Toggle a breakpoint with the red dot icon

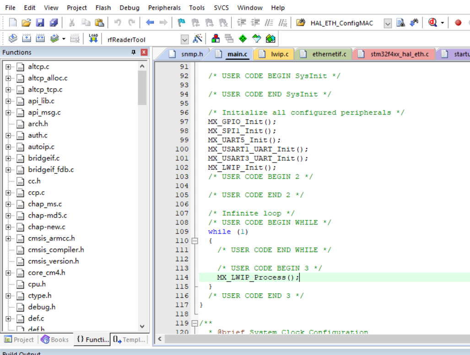click(458, 22)
